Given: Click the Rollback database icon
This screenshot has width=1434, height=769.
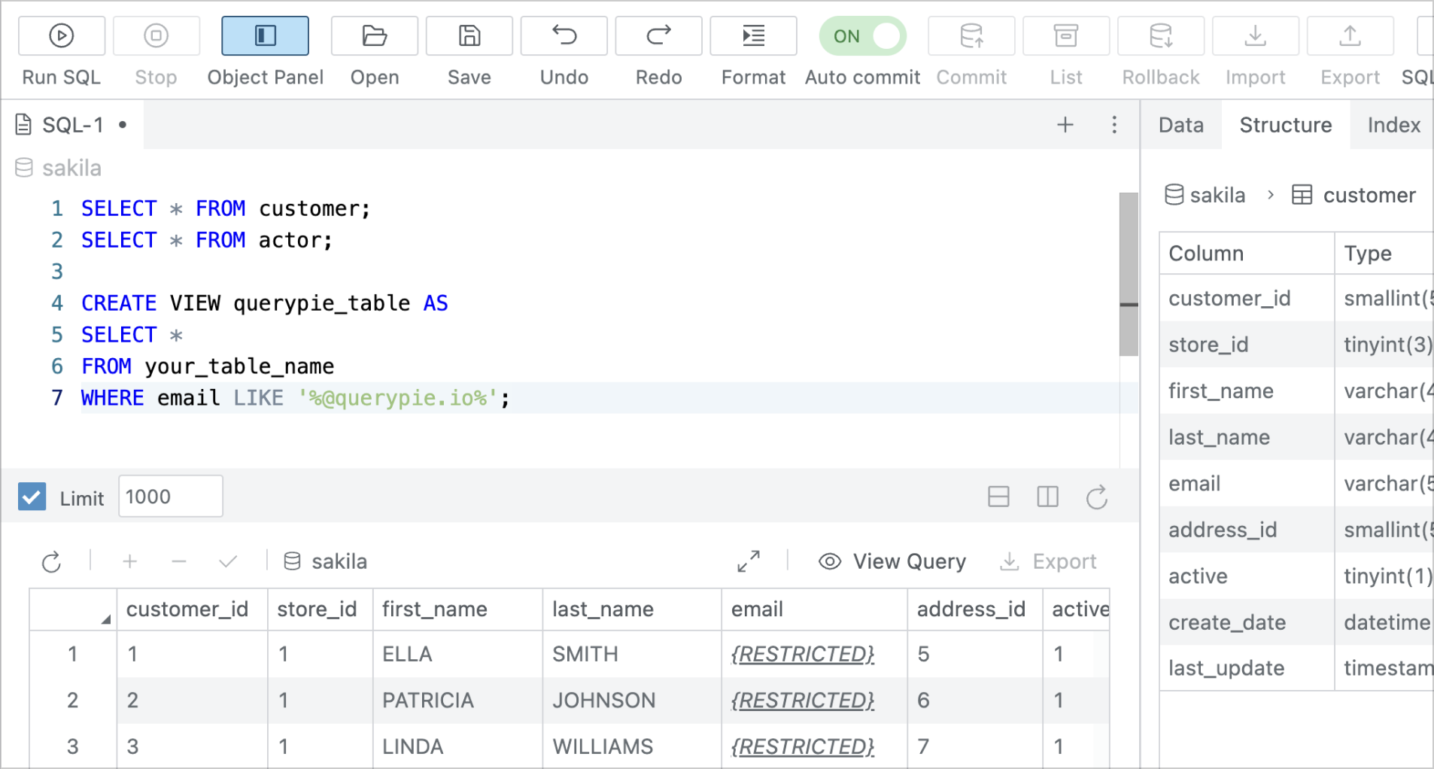Looking at the screenshot, I should [x=1161, y=35].
